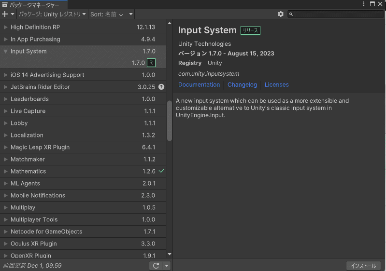Click the scroll down arrow of list
386x271 pixels.
tap(170, 254)
